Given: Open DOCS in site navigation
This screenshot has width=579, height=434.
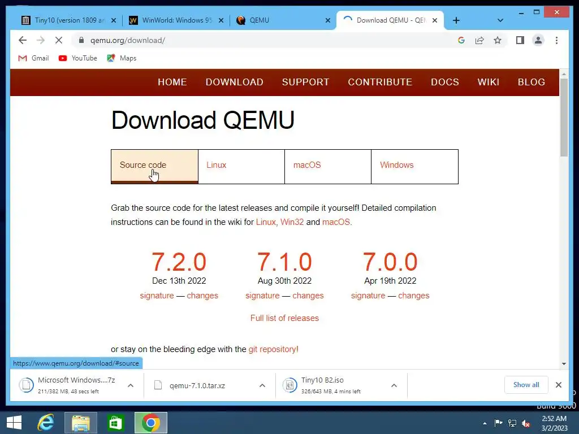Looking at the screenshot, I should point(445,82).
